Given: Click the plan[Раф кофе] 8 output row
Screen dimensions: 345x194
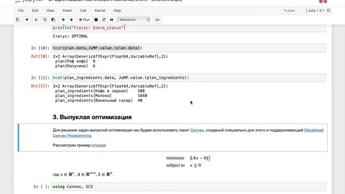Looking at the screenshot, I should pyautogui.click(x=75, y=61).
